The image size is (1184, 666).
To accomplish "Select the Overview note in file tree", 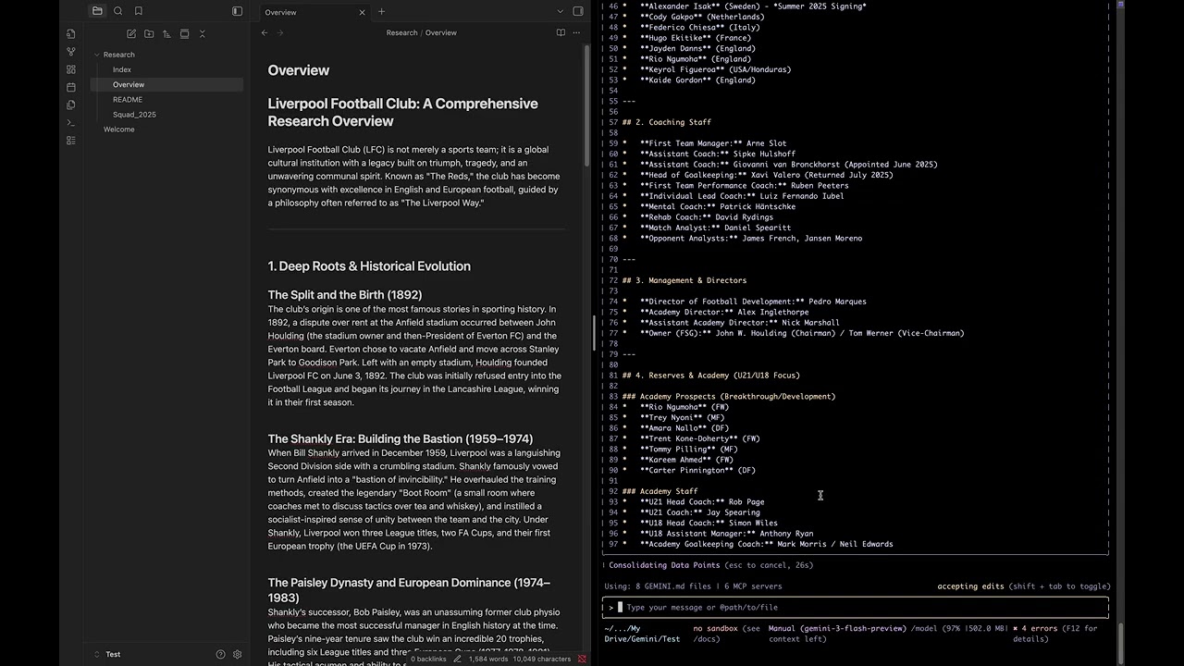I will (x=166, y=84).
